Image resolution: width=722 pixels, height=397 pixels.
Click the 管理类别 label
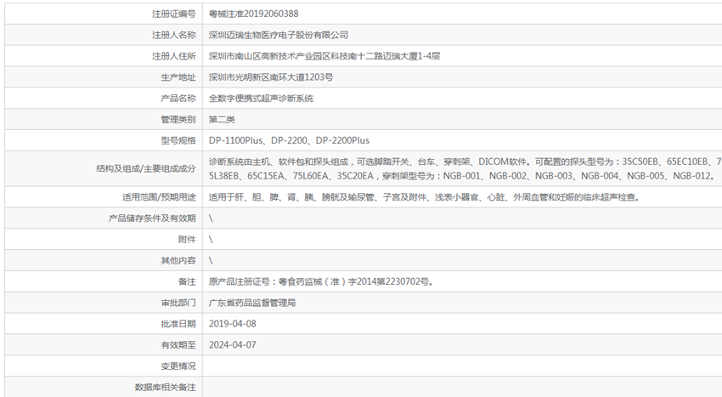[x=178, y=119]
